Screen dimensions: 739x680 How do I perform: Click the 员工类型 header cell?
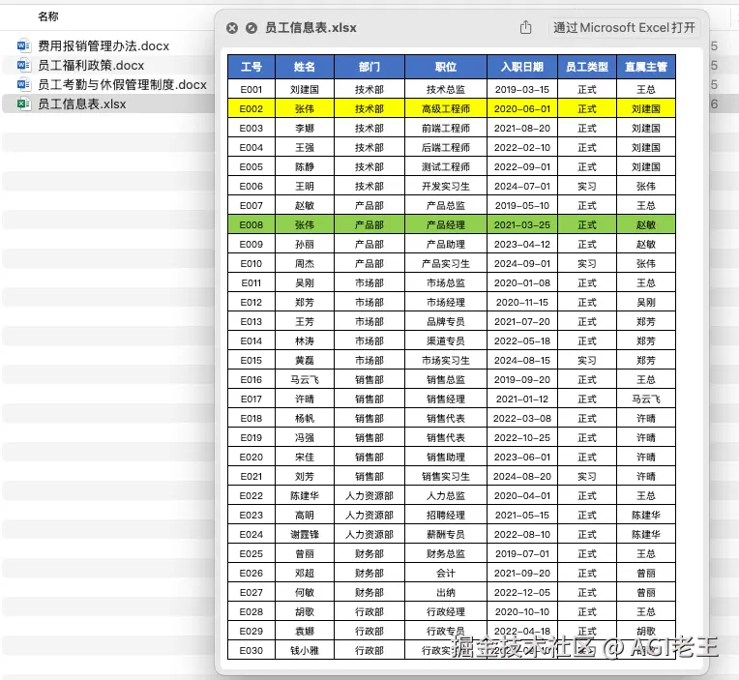587,67
